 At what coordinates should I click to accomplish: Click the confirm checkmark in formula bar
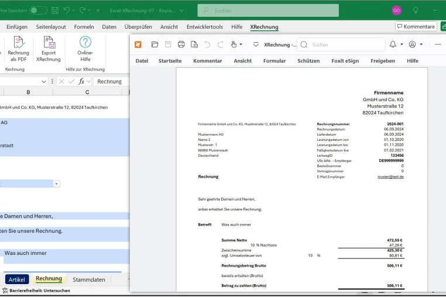71,82
